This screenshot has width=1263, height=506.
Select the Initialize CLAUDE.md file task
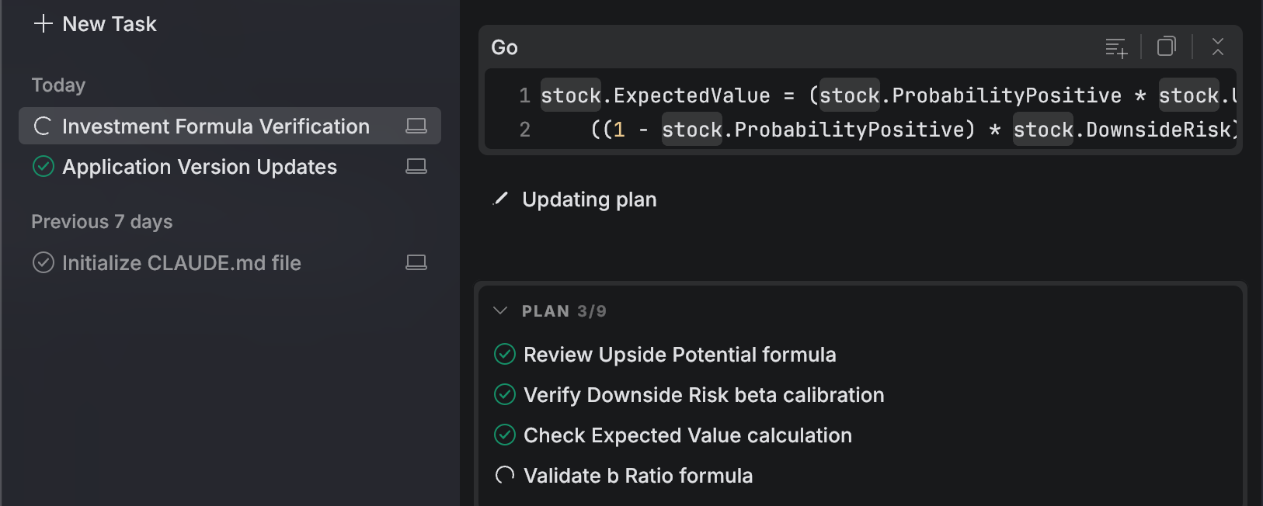tap(182, 263)
